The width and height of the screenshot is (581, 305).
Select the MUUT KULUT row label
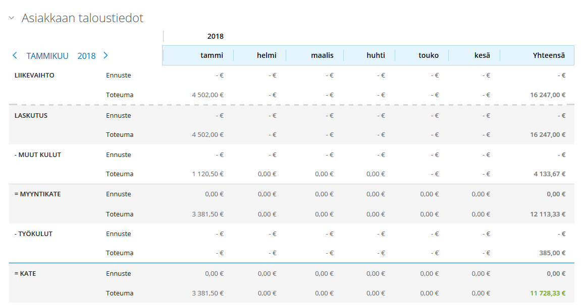coord(38,155)
